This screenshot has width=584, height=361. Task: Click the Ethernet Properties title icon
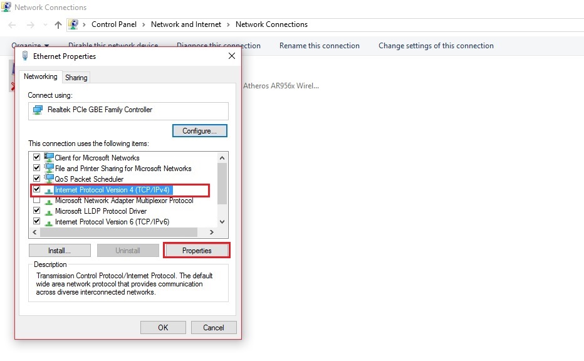coord(25,56)
